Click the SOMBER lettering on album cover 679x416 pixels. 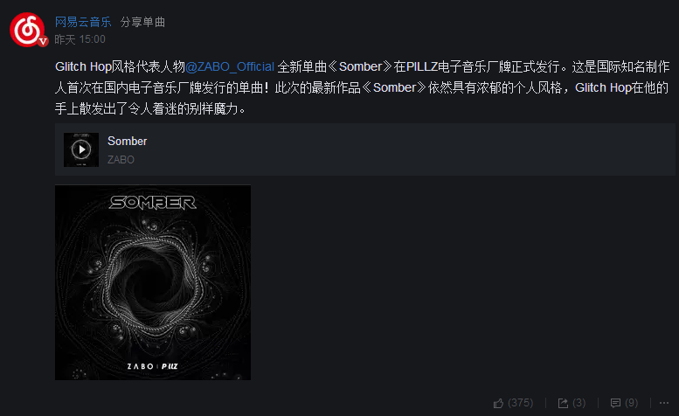153,202
